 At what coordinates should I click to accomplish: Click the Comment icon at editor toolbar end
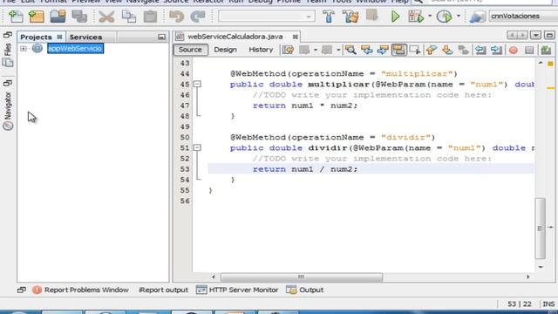[x=546, y=50]
